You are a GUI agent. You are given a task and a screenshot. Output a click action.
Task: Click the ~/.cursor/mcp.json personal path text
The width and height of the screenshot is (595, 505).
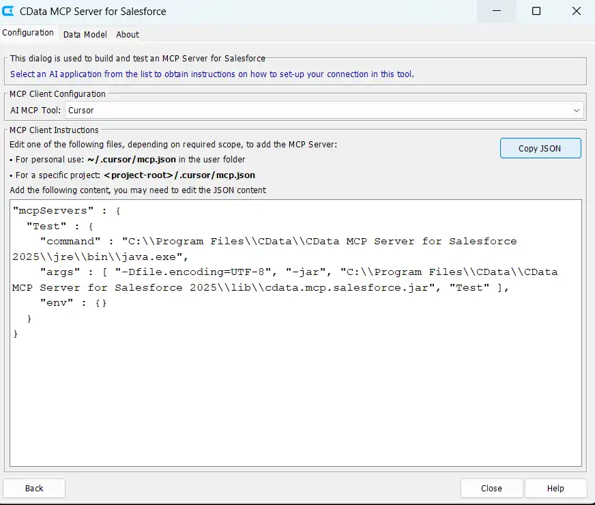pos(131,160)
